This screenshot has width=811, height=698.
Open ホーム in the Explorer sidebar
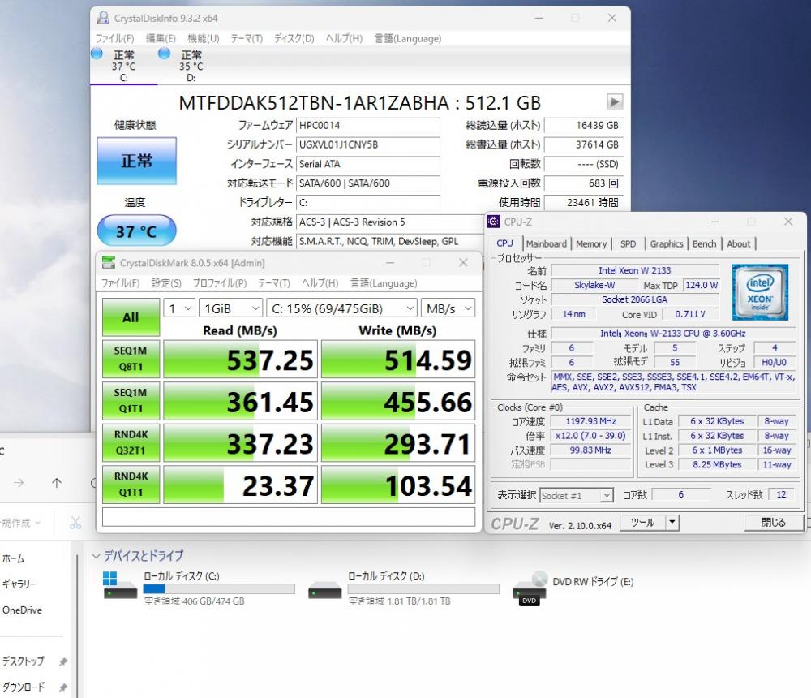click(14, 558)
